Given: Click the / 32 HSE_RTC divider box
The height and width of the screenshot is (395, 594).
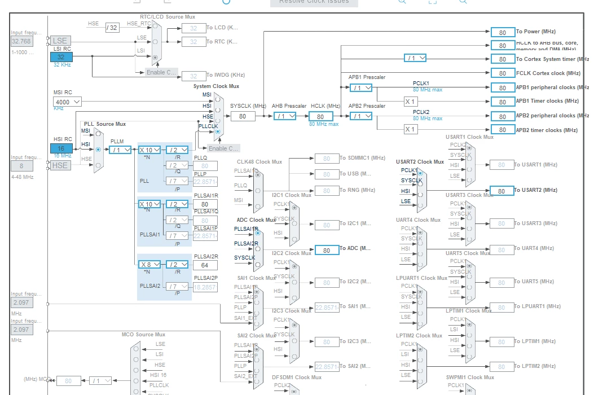Looking at the screenshot, I should (112, 28).
